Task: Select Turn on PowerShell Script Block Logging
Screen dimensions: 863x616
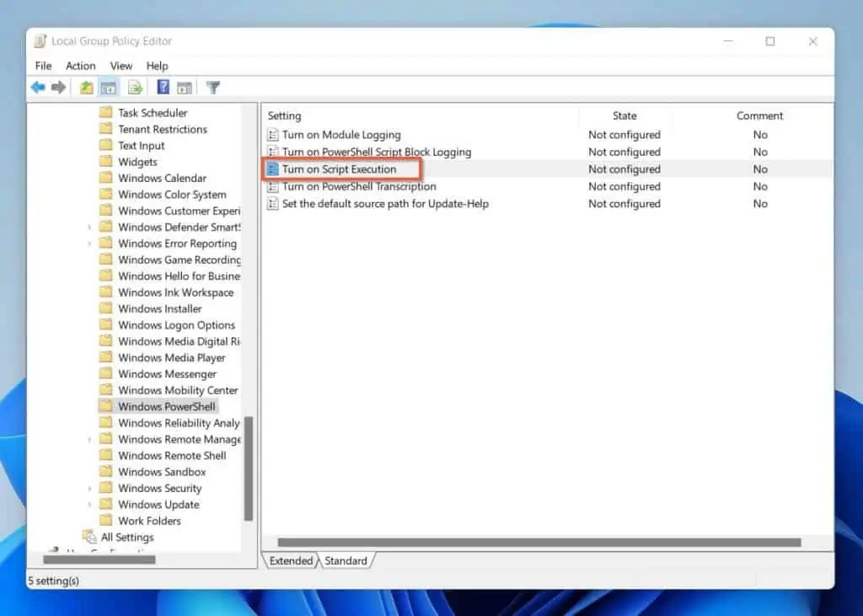Action: pos(377,152)
